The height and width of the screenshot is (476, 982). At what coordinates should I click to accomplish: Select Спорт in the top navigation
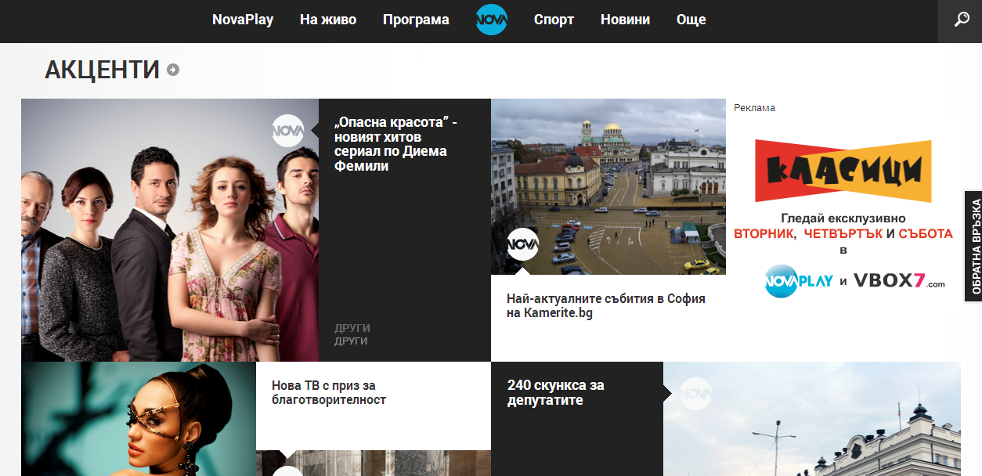(554, 20)
